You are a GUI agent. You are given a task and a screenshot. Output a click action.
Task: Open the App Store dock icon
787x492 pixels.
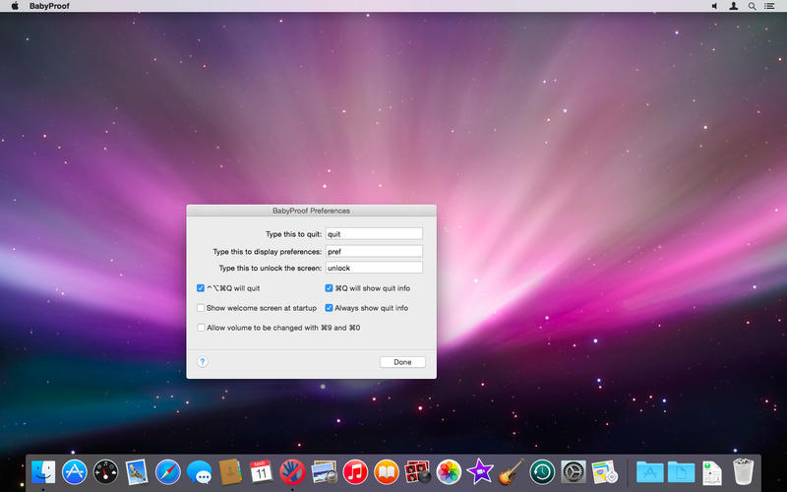pos(75,472)
